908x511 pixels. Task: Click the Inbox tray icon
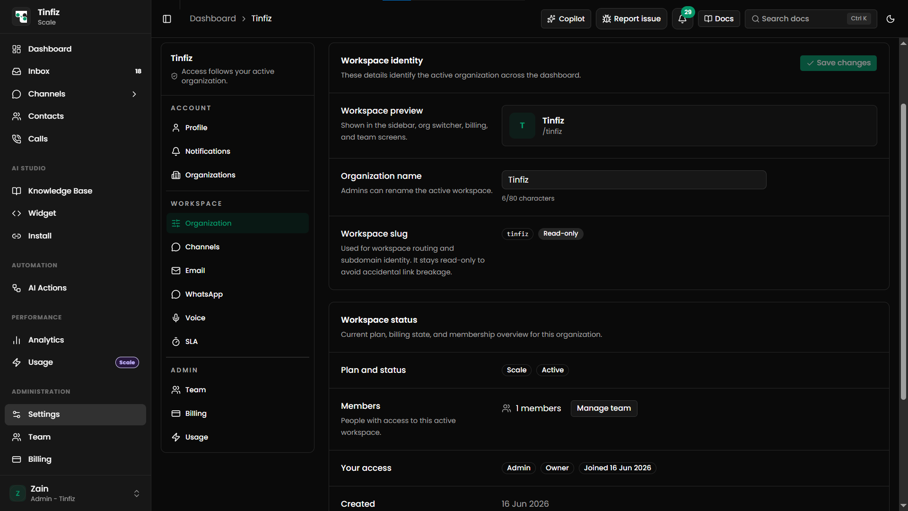(17, 71)
